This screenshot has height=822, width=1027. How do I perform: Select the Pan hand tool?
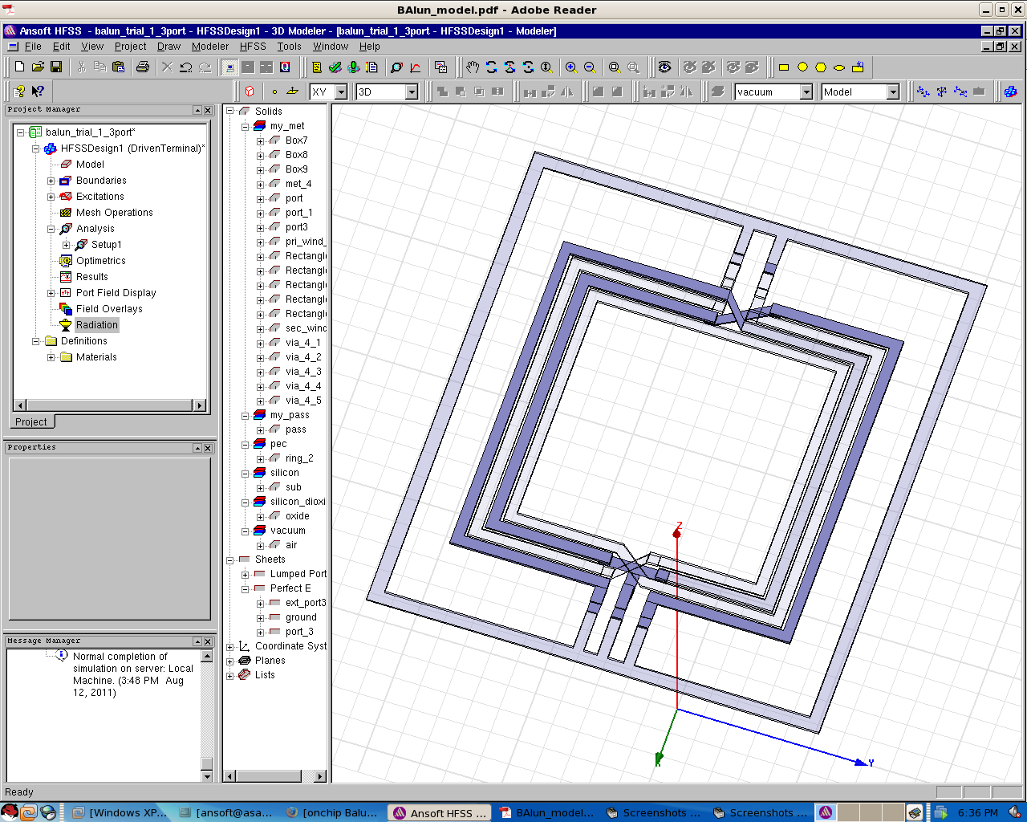[x=473, y=67]
